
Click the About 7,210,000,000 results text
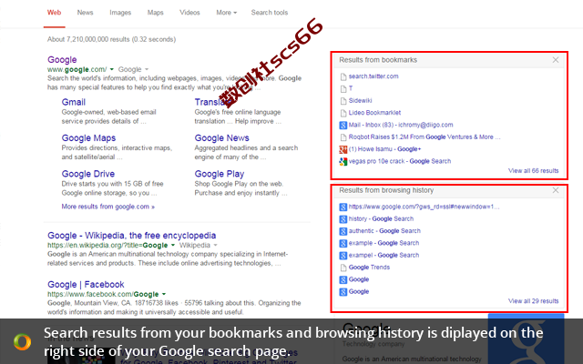(x=111, y=39)
